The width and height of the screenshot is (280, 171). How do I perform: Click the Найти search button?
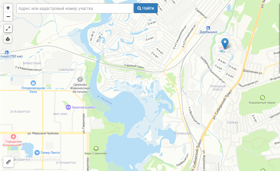[146, 8]
